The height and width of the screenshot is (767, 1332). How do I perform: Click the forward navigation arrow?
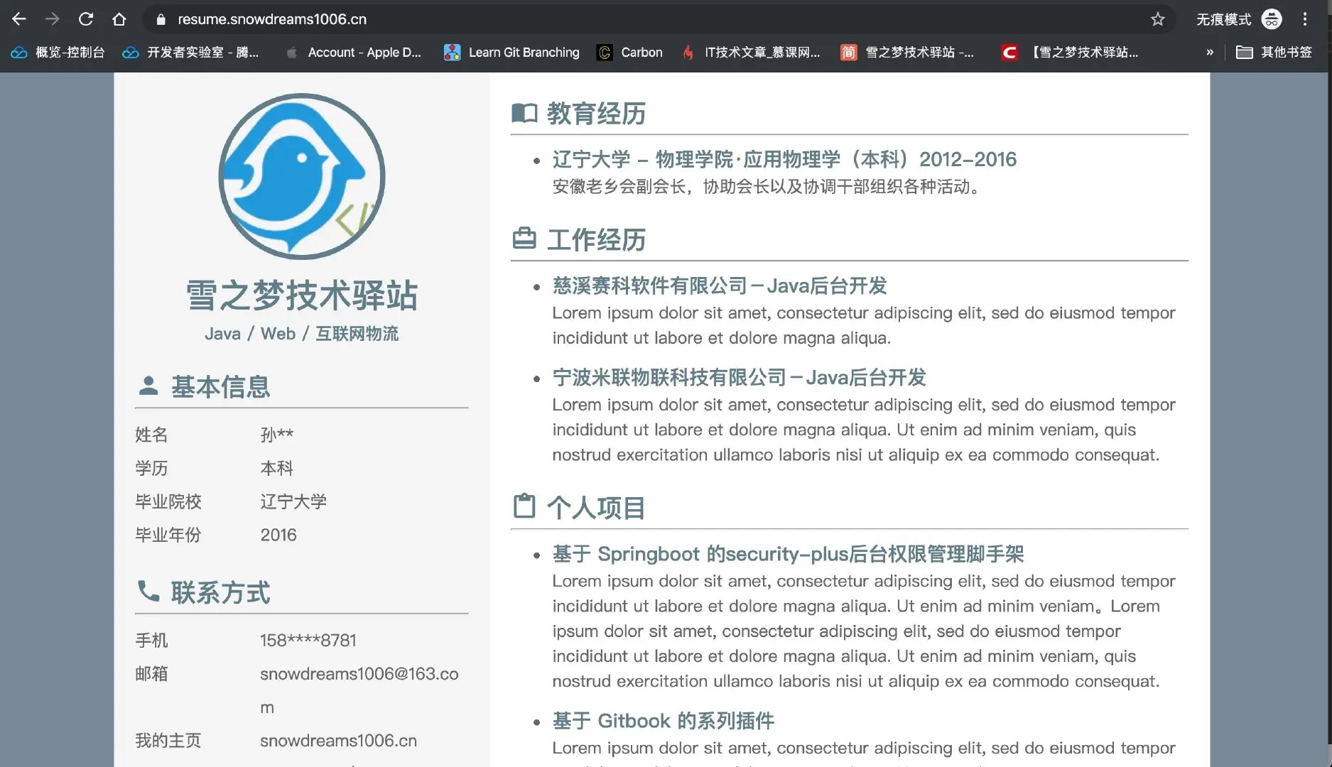(52, 19)
